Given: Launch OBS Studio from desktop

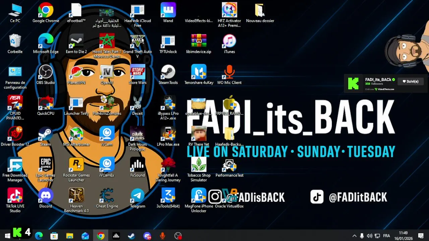Looking at the screenshot, I should 46,75.
